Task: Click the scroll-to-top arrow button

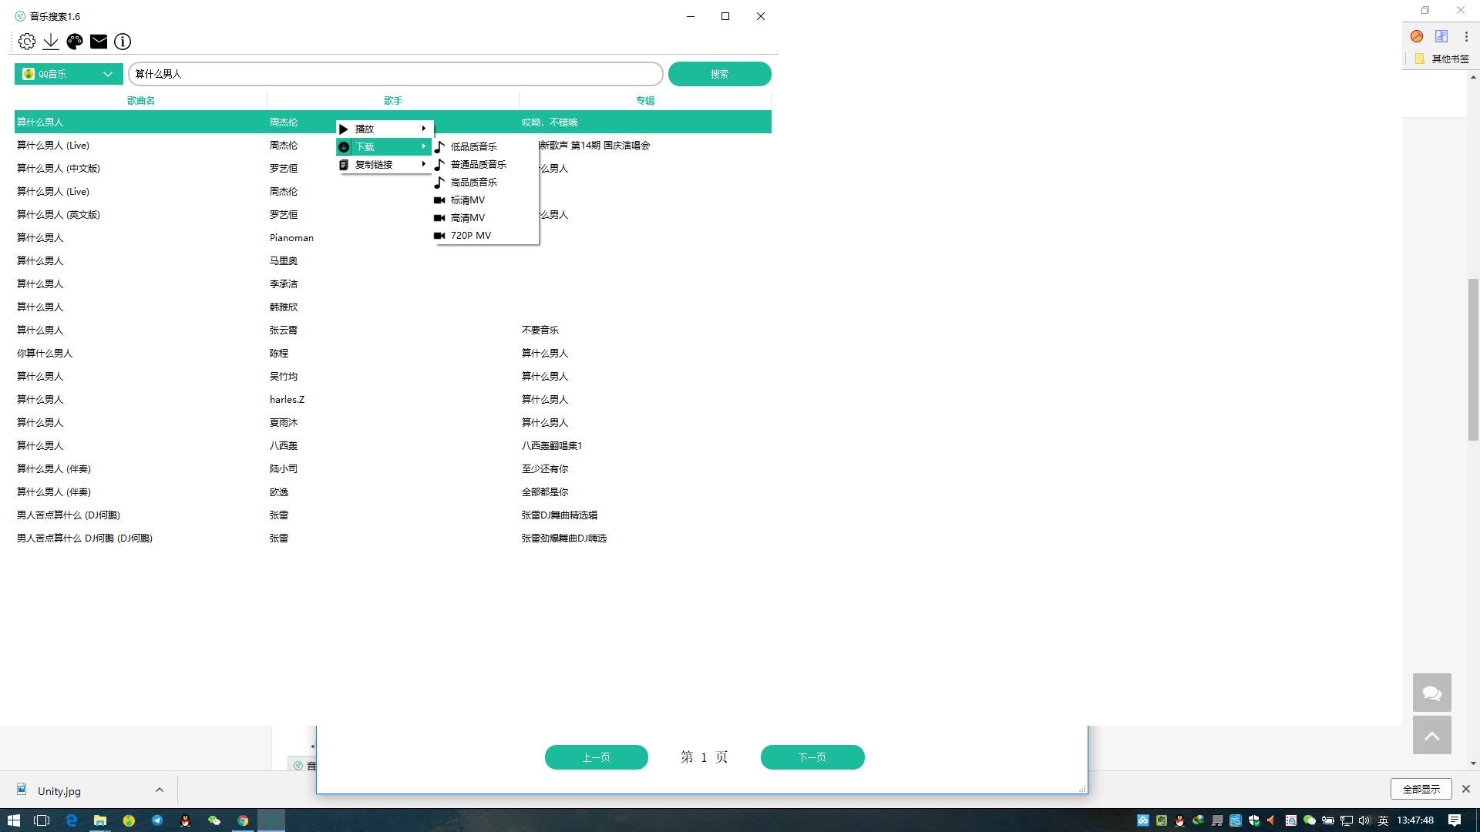Action: [1431, 736]
